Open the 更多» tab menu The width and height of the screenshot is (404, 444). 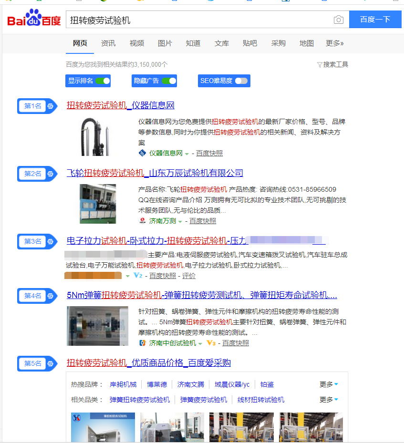[x=335, y=43]
